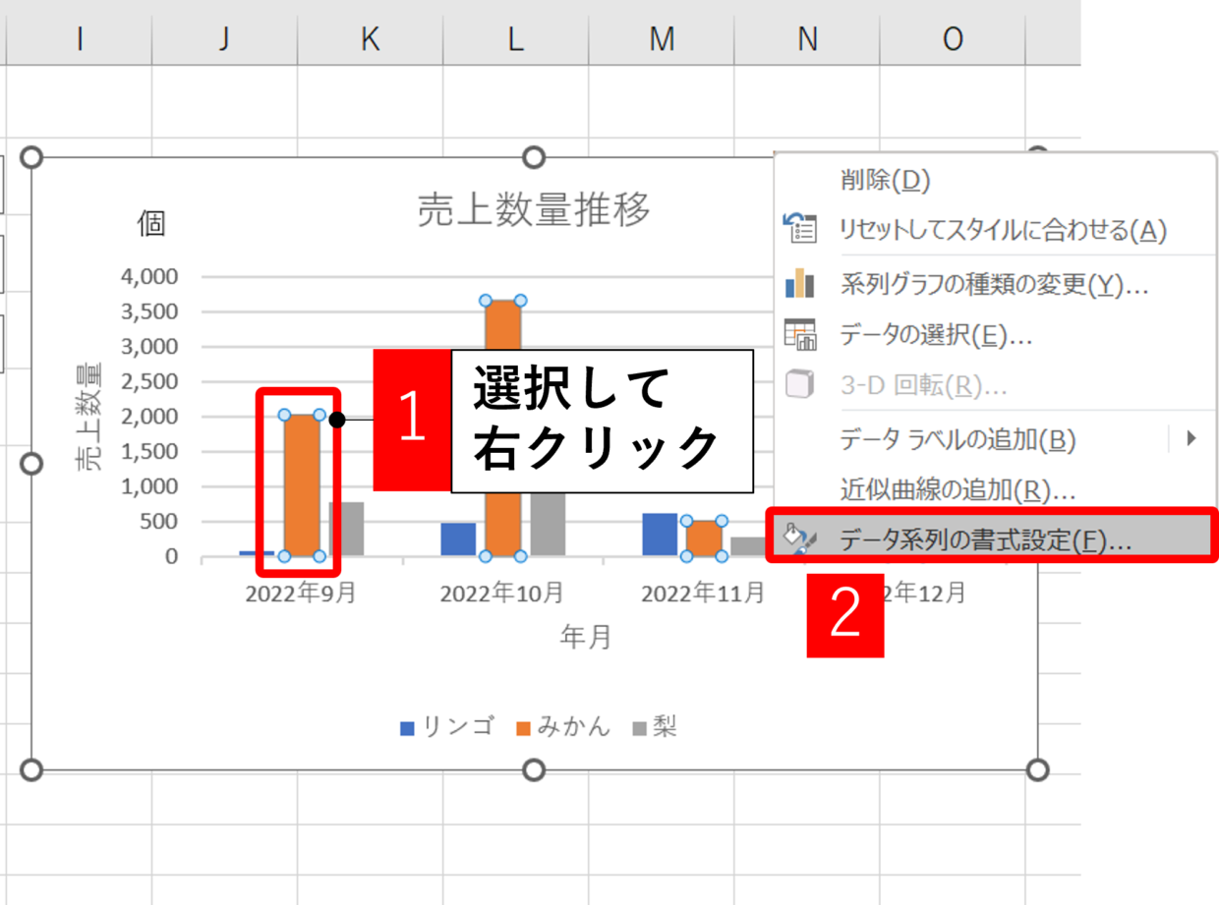Click the grey 梨 bar for 2022年9月

click(x=346, y=529)
